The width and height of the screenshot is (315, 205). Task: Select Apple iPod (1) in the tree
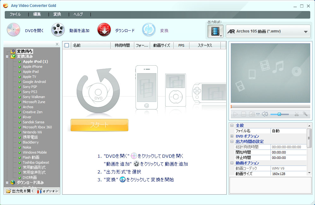click(35, 61)
